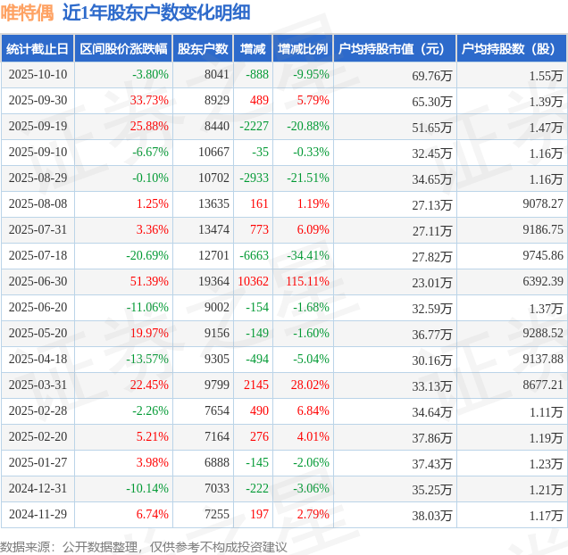
Task: Click the 数据来源 footer disclaimer text
Action: pos(144,546)
